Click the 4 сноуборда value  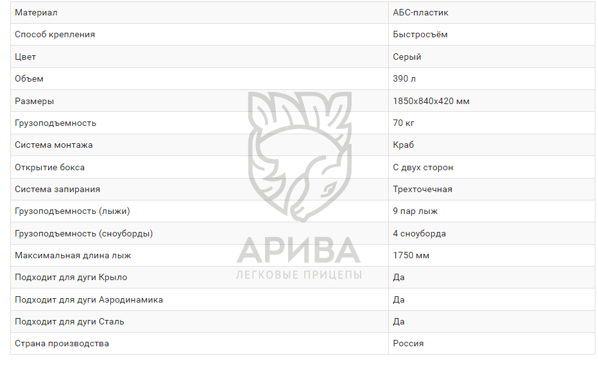419,233
